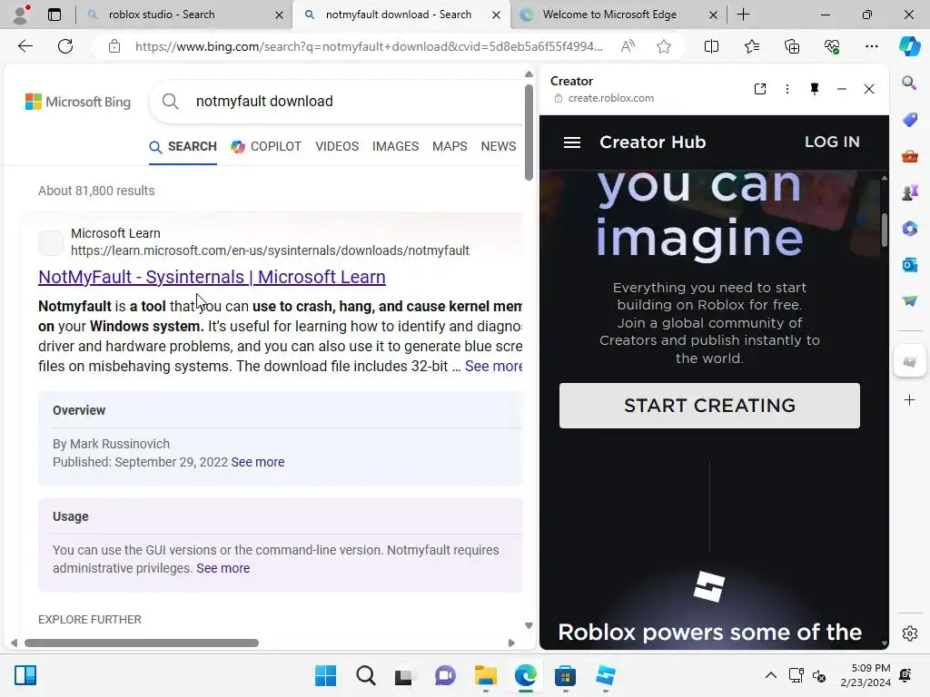
Task: Select the Creator app in sidebar
Action: point(909,360)
